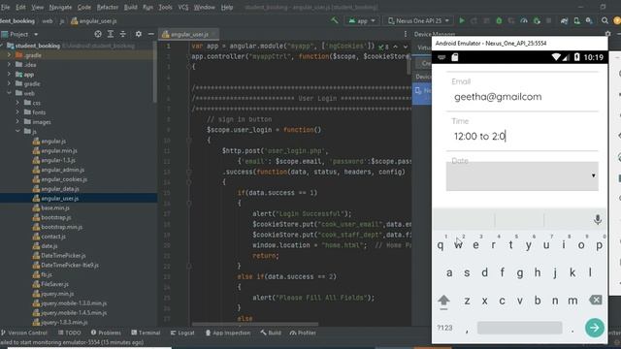Open the Navigate menu
Screen dimensions: 621x349
tap(60, 7)
